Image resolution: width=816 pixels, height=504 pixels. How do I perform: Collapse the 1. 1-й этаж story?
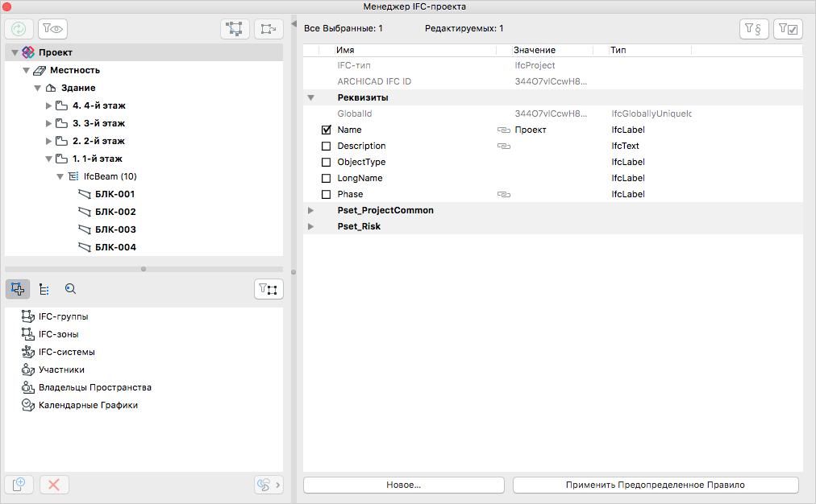49,159
